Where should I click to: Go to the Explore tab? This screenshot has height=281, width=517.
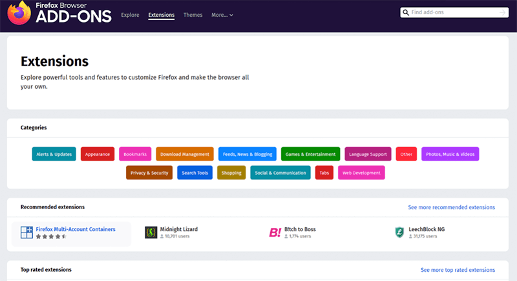point(130,15)
